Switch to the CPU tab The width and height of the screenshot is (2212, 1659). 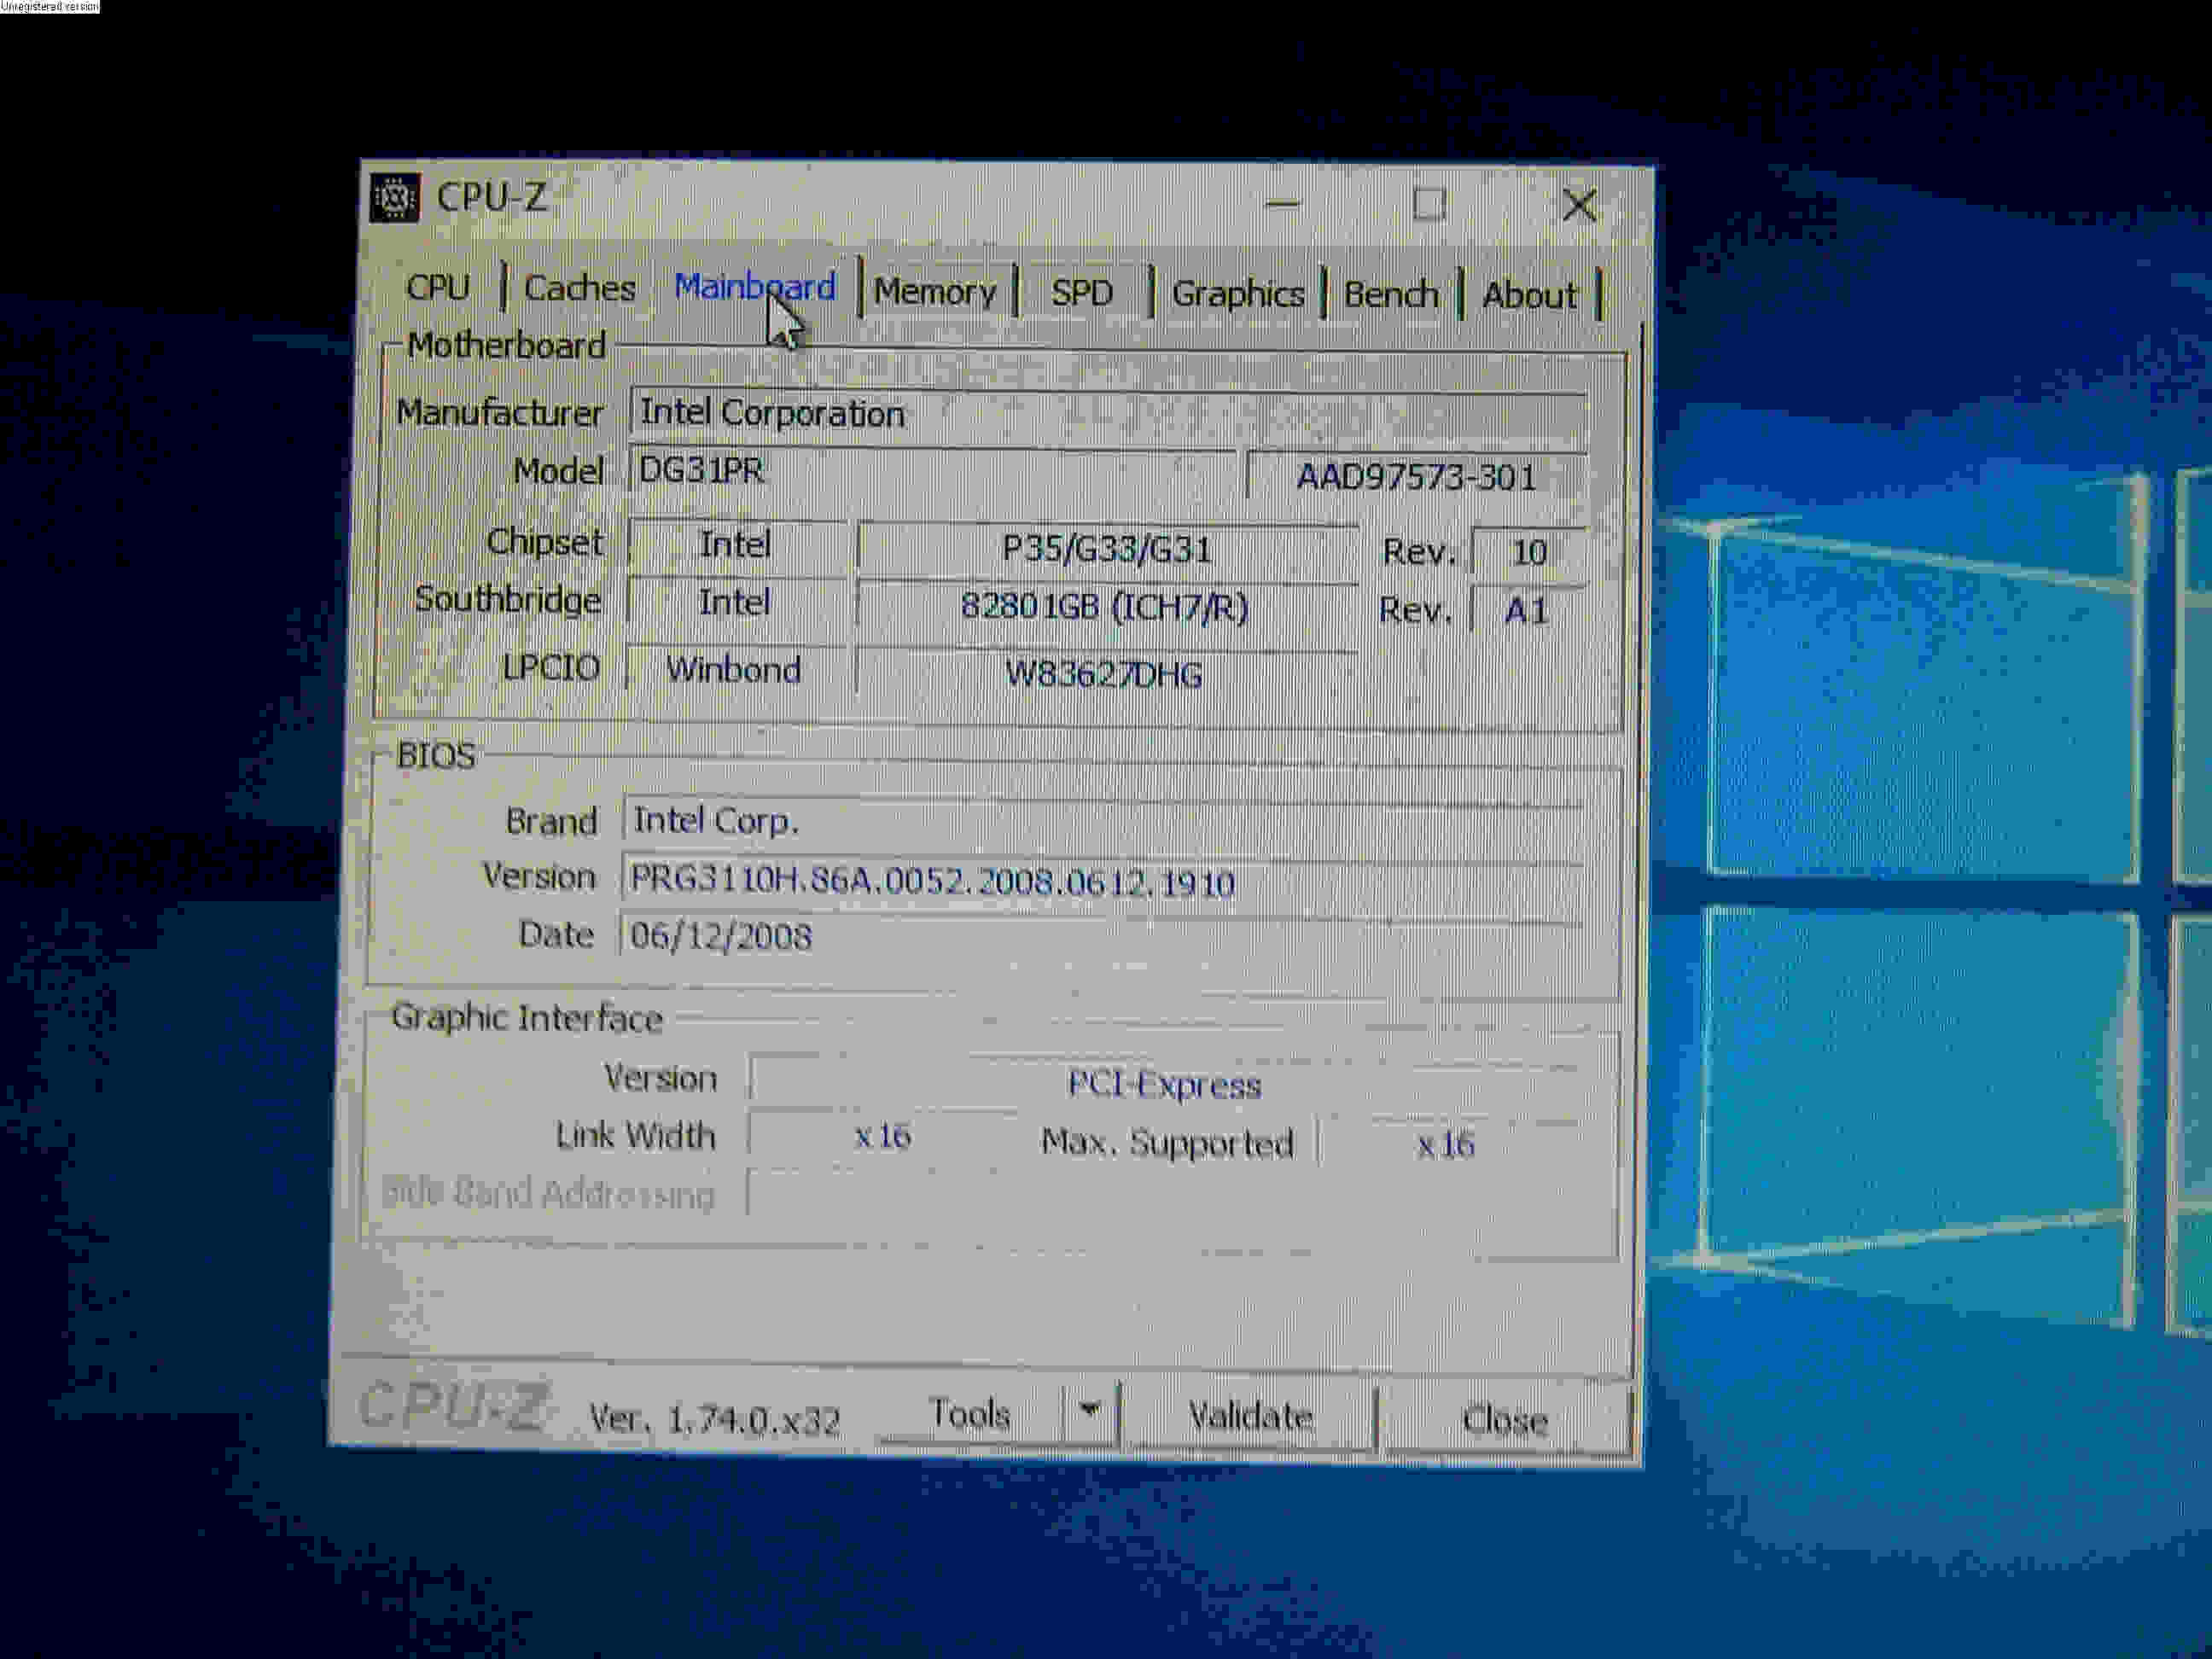click(x=438, y=287)
